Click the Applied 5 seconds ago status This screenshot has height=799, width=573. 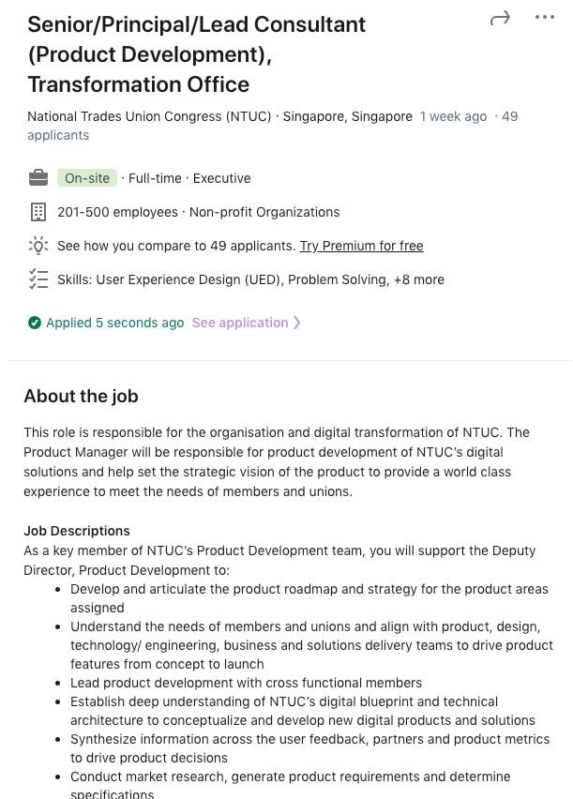114,323
